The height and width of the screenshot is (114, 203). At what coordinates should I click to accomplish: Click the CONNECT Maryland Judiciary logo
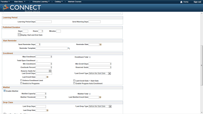[21, 8]
